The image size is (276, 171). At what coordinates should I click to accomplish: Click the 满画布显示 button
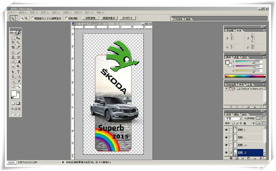[109, 18]
